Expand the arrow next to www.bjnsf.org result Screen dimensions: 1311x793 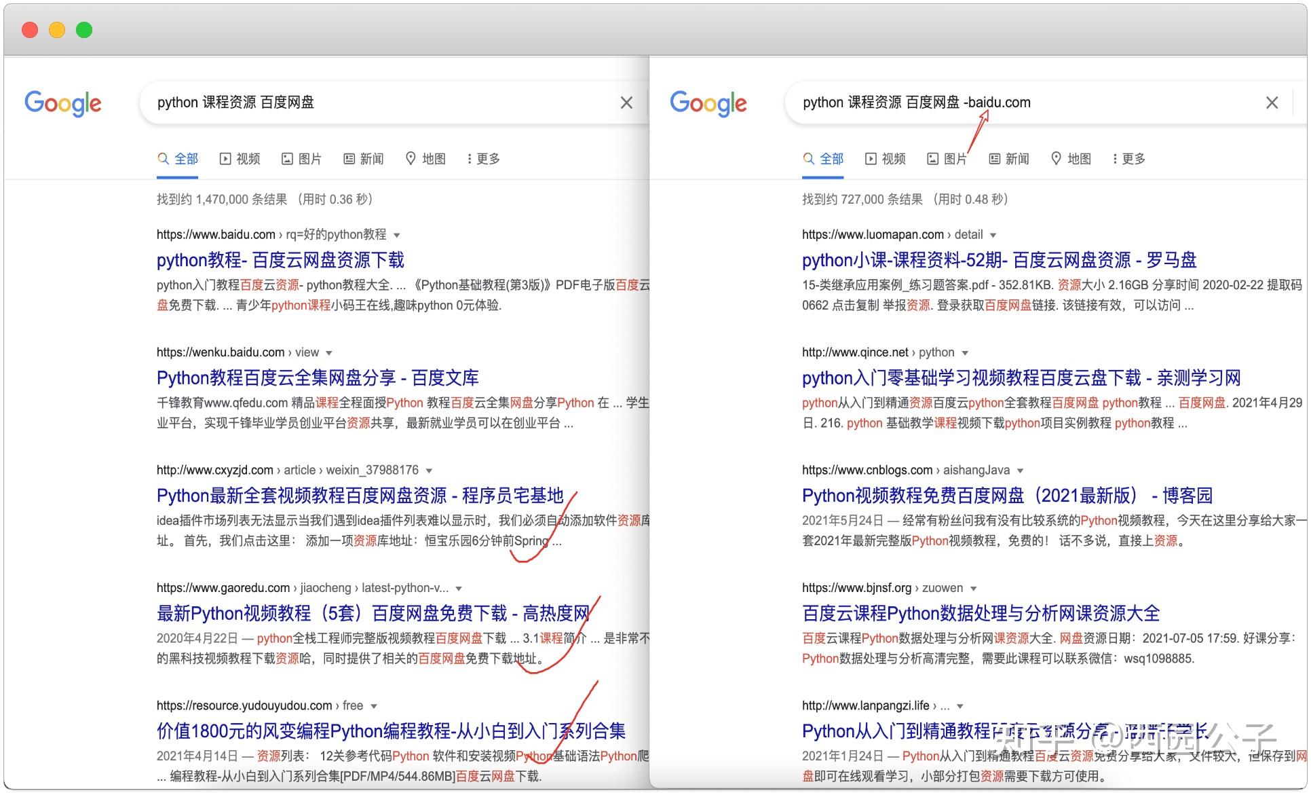(x=974, y=589)
